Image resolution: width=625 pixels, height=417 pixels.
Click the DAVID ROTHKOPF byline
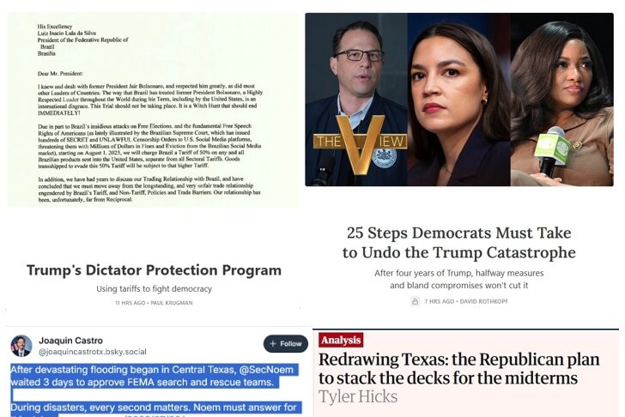click(484, 301)
